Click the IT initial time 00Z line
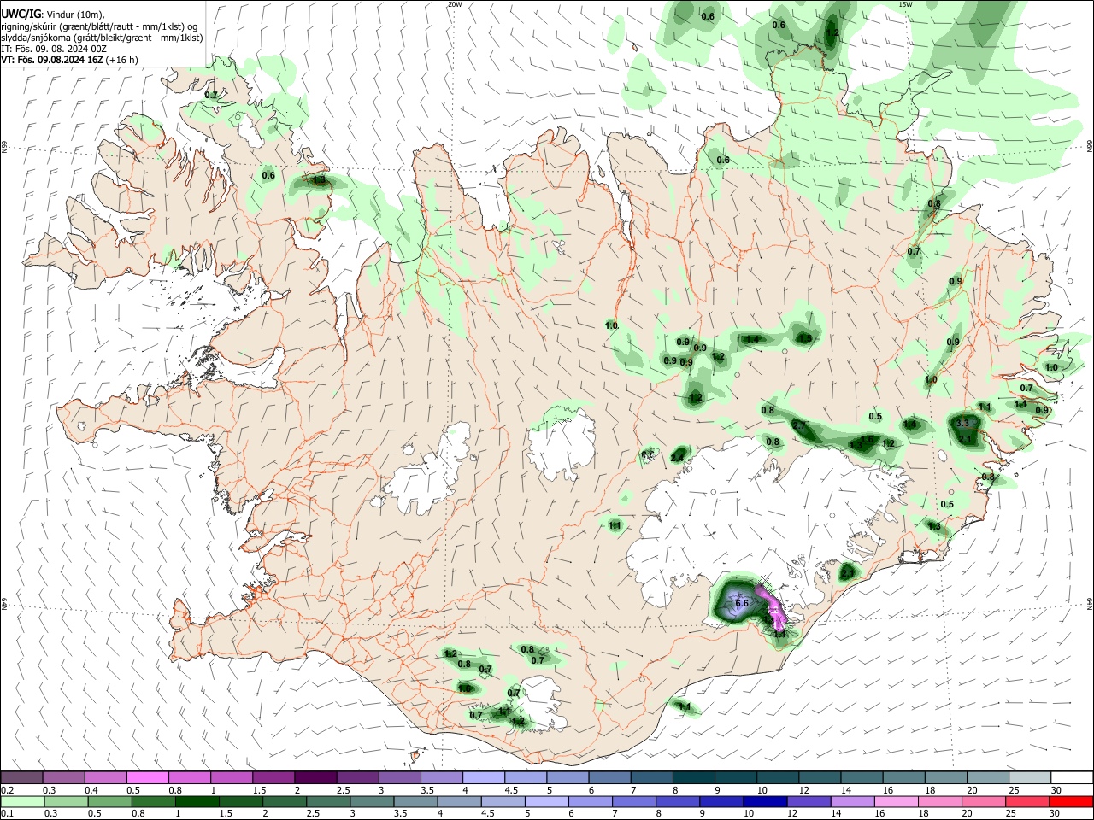 tap(54, 49)
